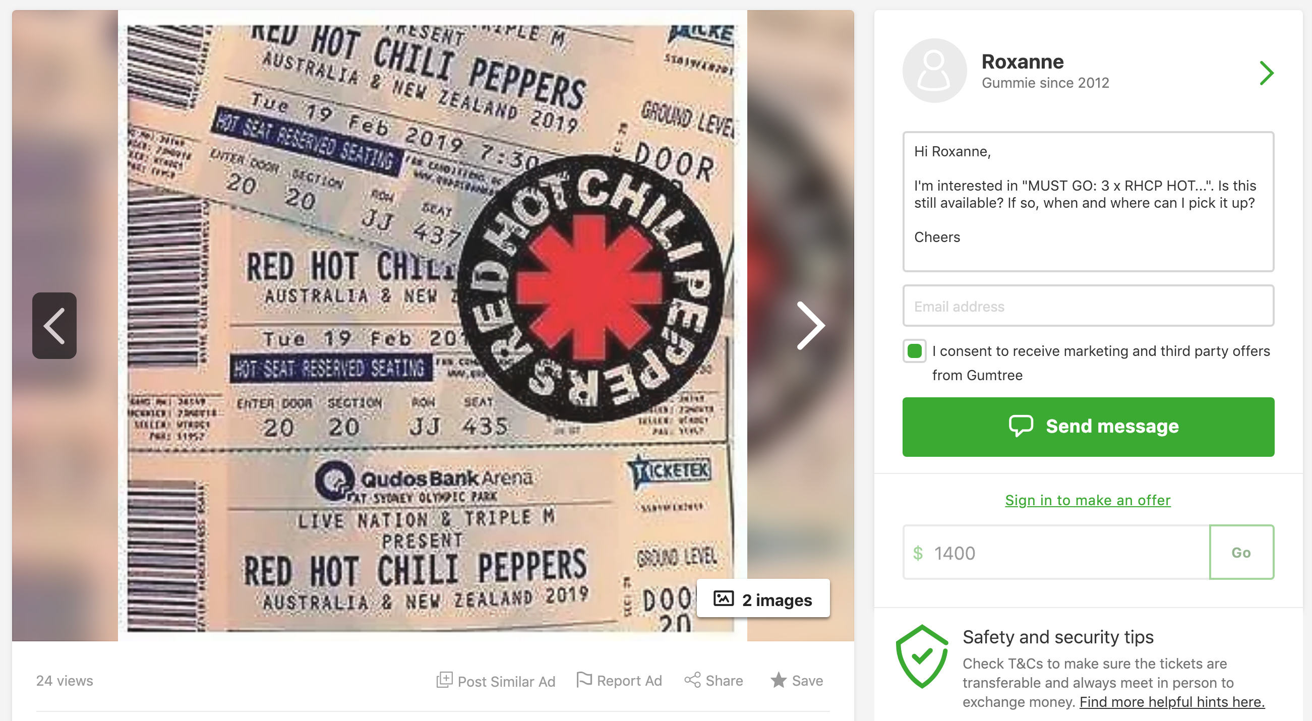Click Roxanne's profile avatar
1312x721 pixels.
pos(934,71)
